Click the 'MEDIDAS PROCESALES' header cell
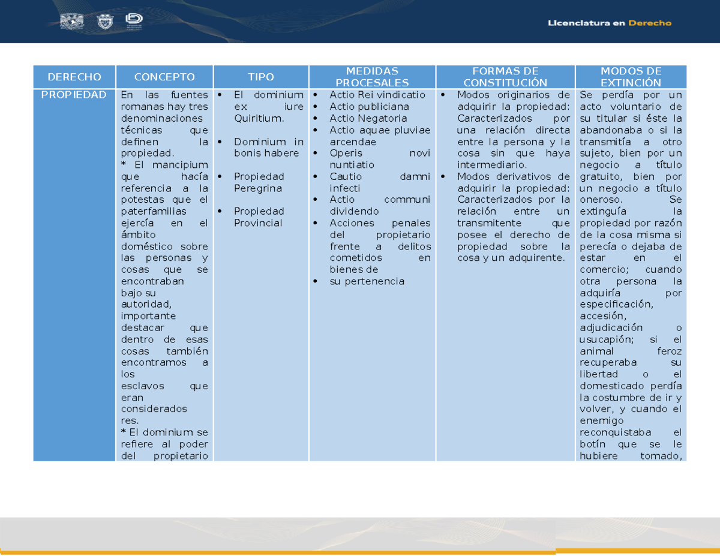The image size is (720, 556). pos(373,76)
